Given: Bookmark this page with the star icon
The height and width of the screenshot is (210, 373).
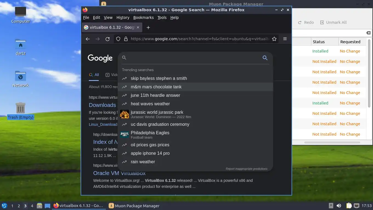Looking at the screenshot, I should (x=274, y=39).
